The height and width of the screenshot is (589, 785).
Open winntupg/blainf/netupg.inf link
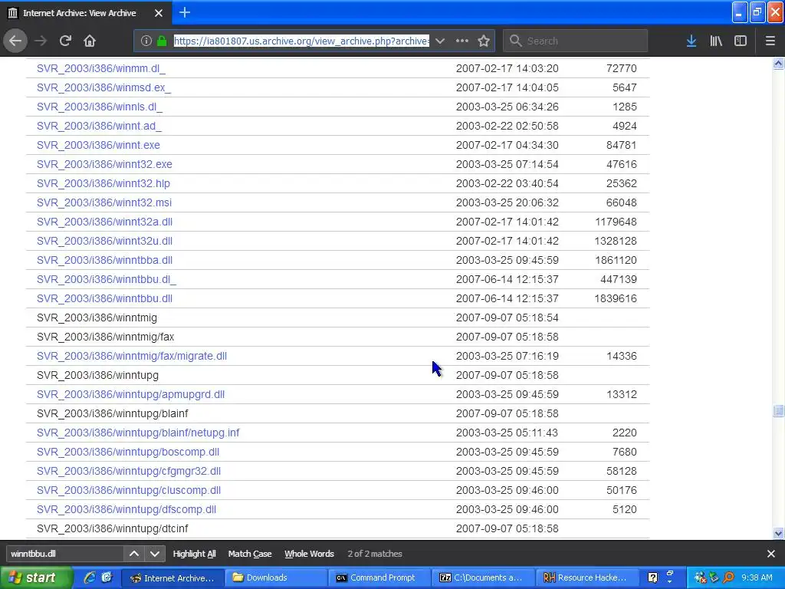tap(138, 433)
